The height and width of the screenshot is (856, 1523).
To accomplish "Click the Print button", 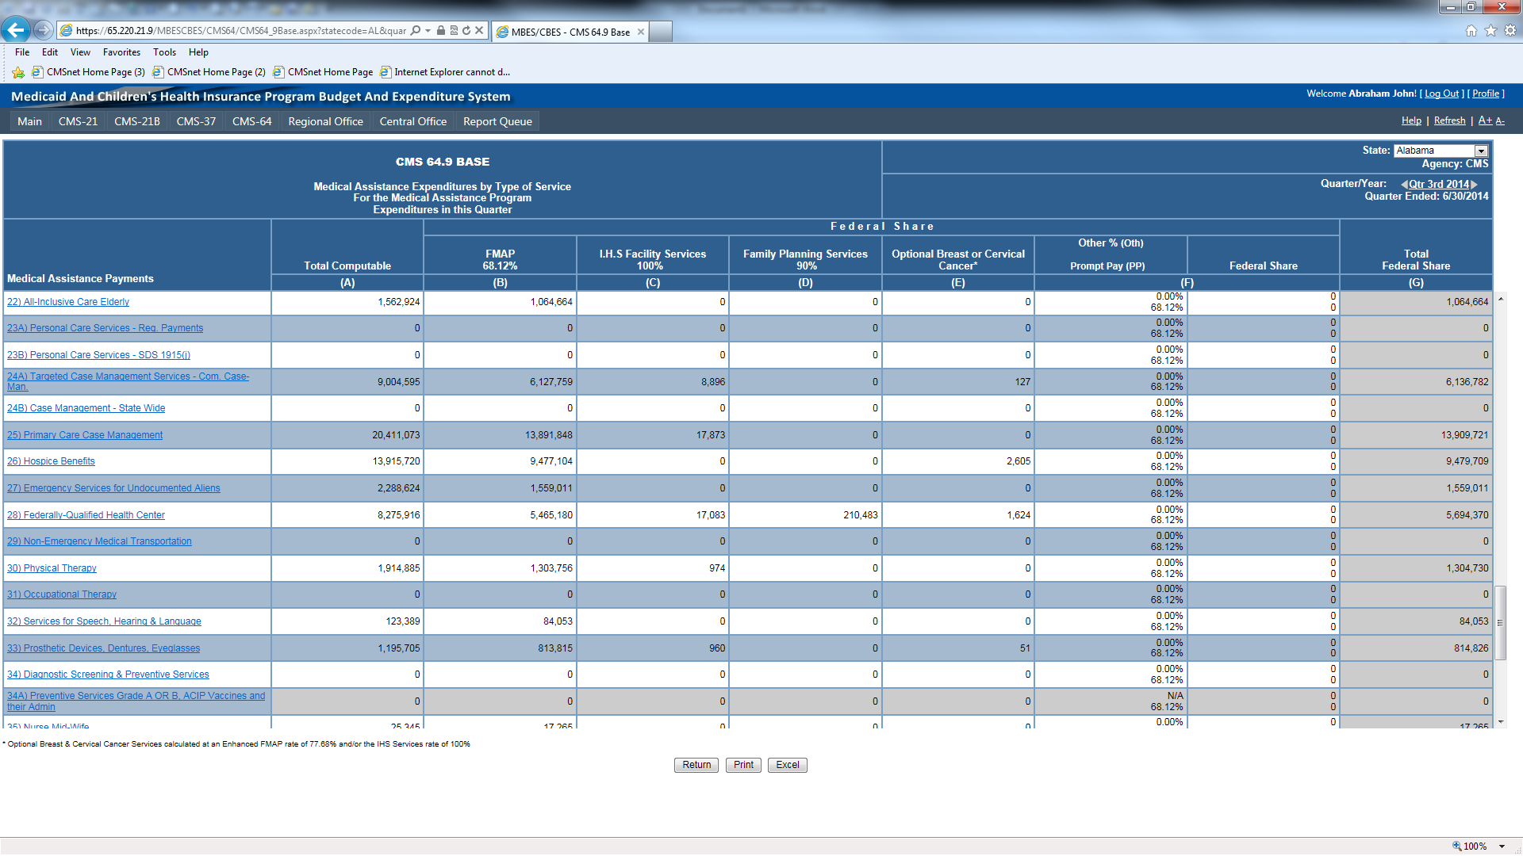I will click(x=743, y=765).
